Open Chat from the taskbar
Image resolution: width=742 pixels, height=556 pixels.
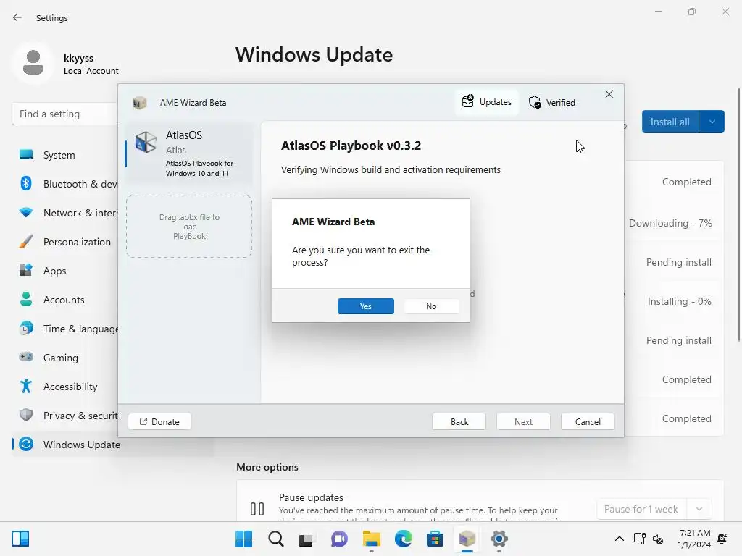click(339, 539)
